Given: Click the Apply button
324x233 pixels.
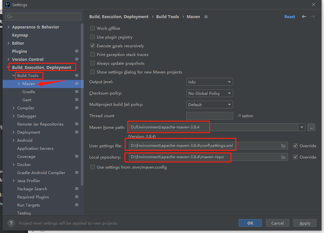Looking at the screenshot, I should [305, 223].
